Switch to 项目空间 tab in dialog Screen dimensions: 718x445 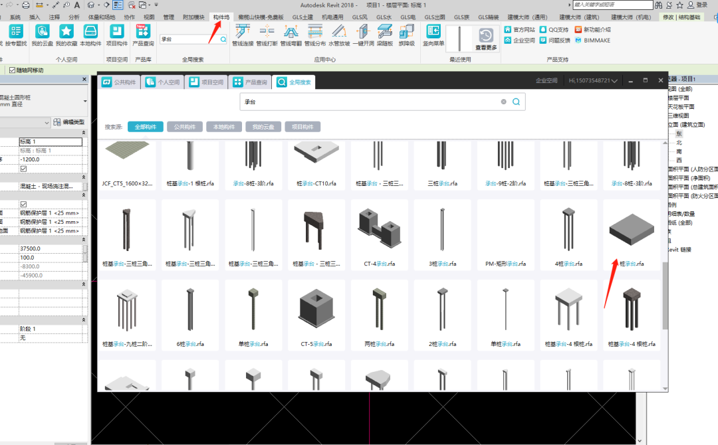click(x=207, y=82)
